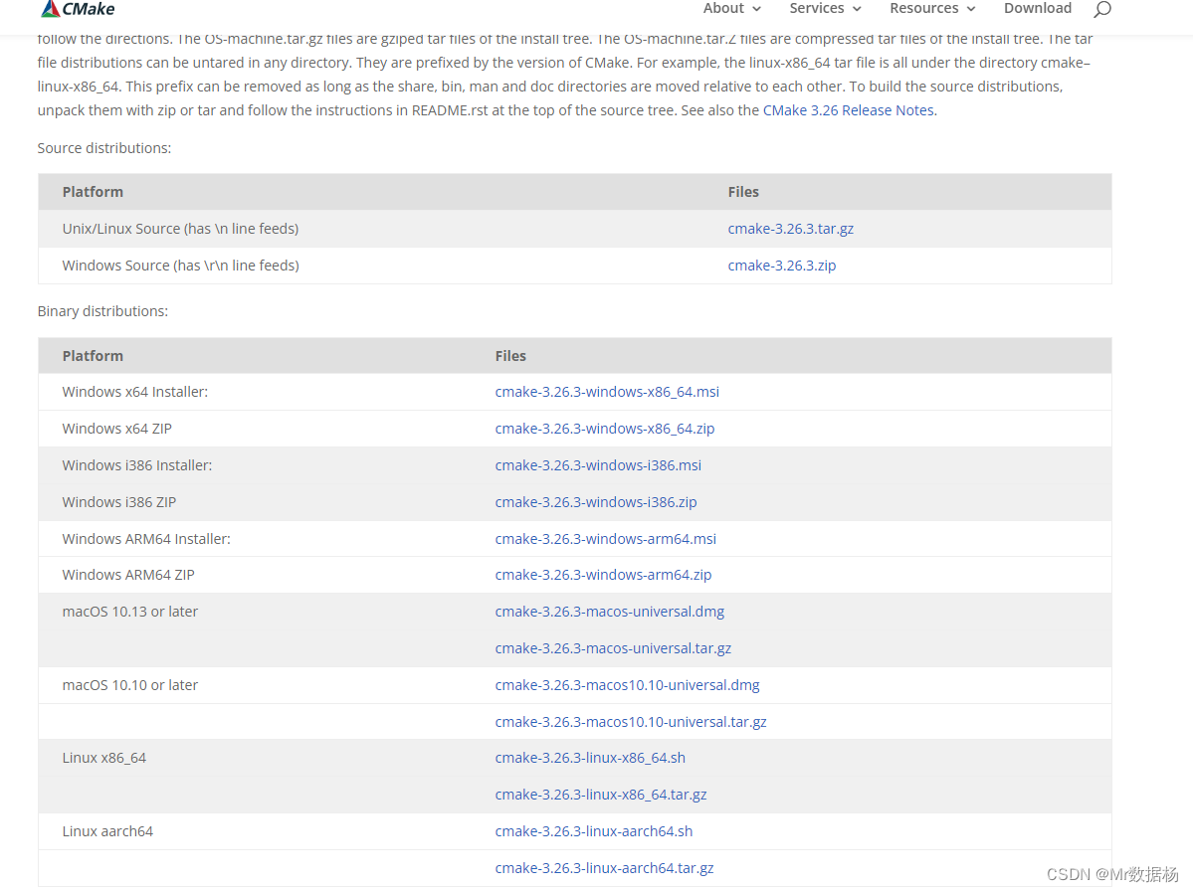
Task: Select the Download menu item
Action: [1038, 9]
